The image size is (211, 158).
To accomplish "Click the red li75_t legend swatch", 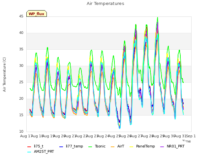I will coord(29,146).
